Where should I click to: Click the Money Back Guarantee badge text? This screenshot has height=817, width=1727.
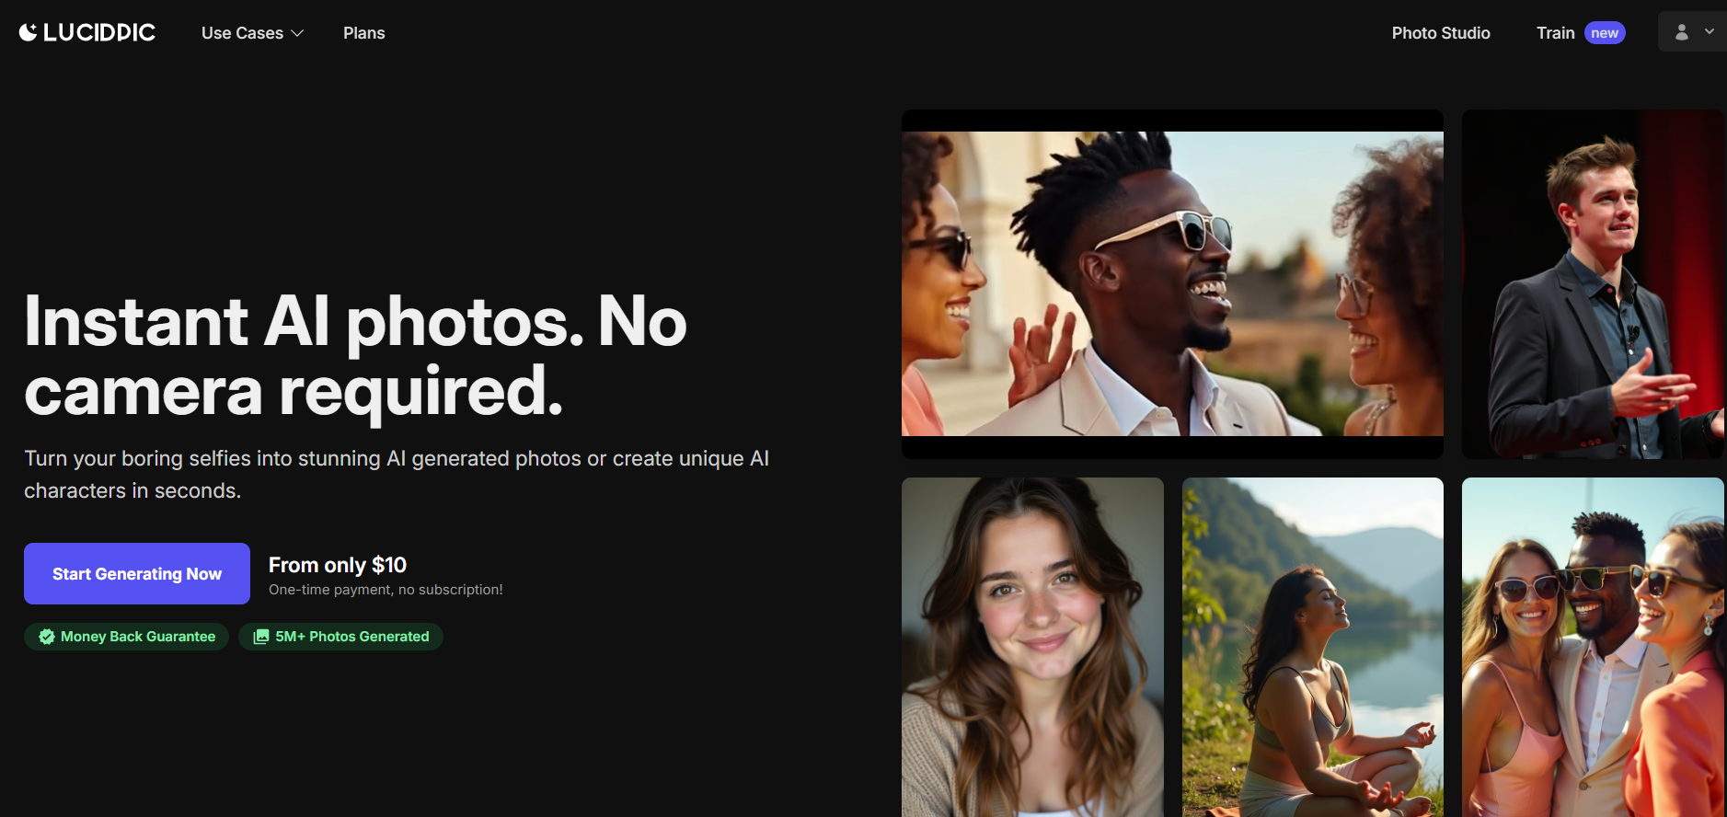point(138,637)
